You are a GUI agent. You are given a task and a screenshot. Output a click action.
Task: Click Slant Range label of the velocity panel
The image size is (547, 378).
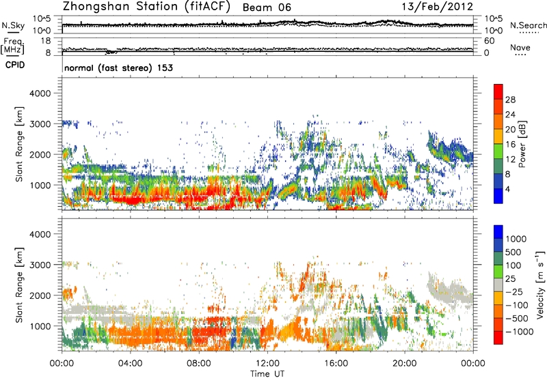(x=19, y=285)
